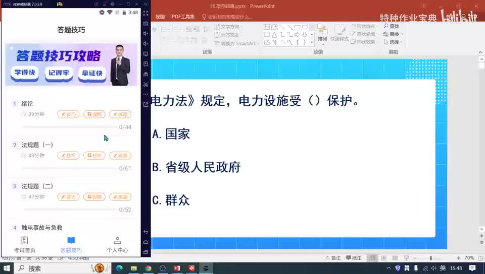The image size is (485, 274).
Task: Start Slide Show from the status bar icon
Action: tap(406, 258)
